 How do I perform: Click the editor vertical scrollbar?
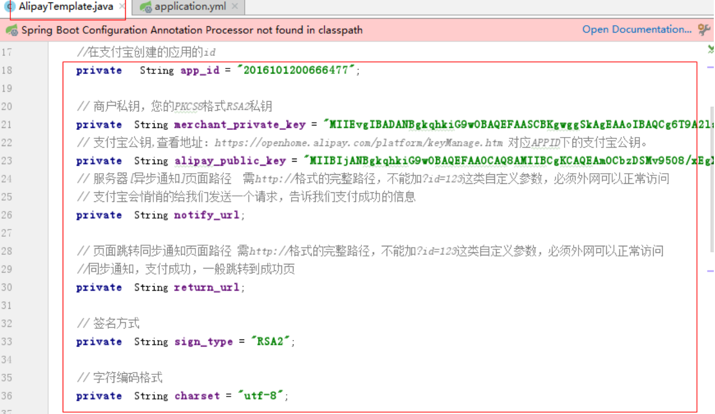712,180
